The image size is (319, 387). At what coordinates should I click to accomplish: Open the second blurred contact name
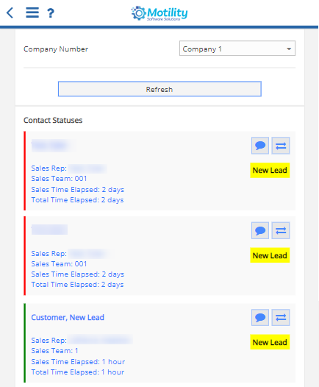click(x=49, y=230)
